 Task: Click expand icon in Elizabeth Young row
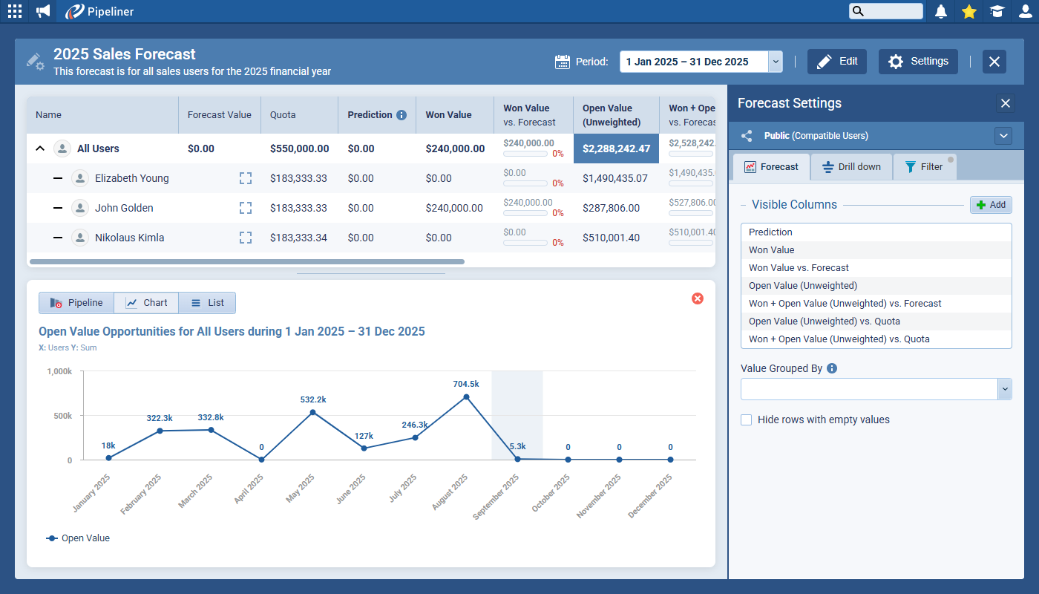[246, 178]
